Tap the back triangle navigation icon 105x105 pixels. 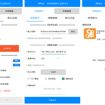coord(6,100)
